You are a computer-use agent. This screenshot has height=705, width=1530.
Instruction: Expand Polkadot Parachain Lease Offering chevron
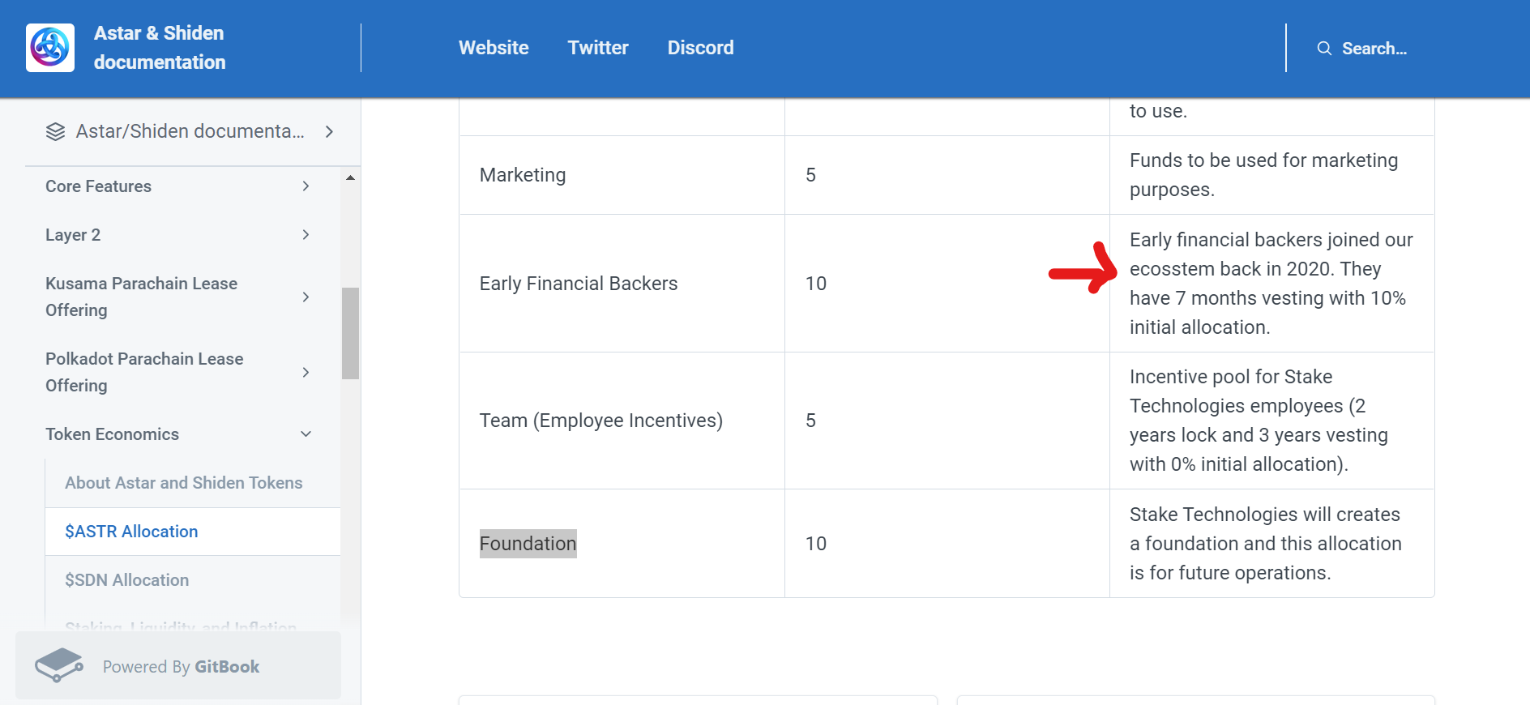(x=306, y=372)
